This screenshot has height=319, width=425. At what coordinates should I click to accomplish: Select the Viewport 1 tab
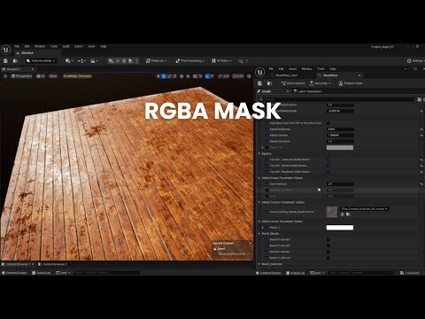pos(14,69)
